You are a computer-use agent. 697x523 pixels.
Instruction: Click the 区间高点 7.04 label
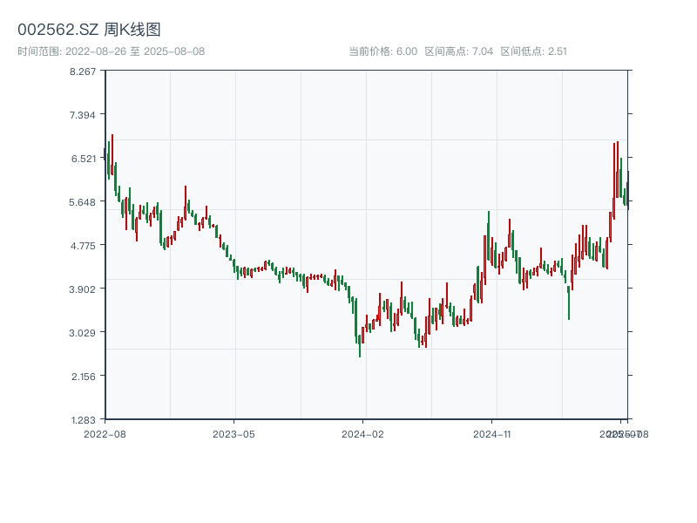pos(458,51)
